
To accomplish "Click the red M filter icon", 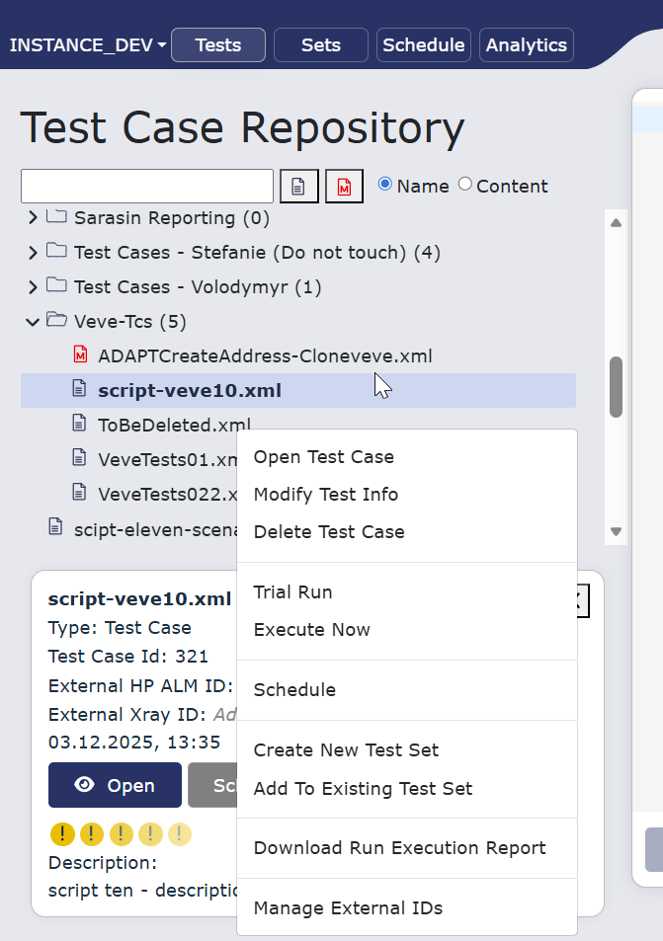I will point(344,187).
